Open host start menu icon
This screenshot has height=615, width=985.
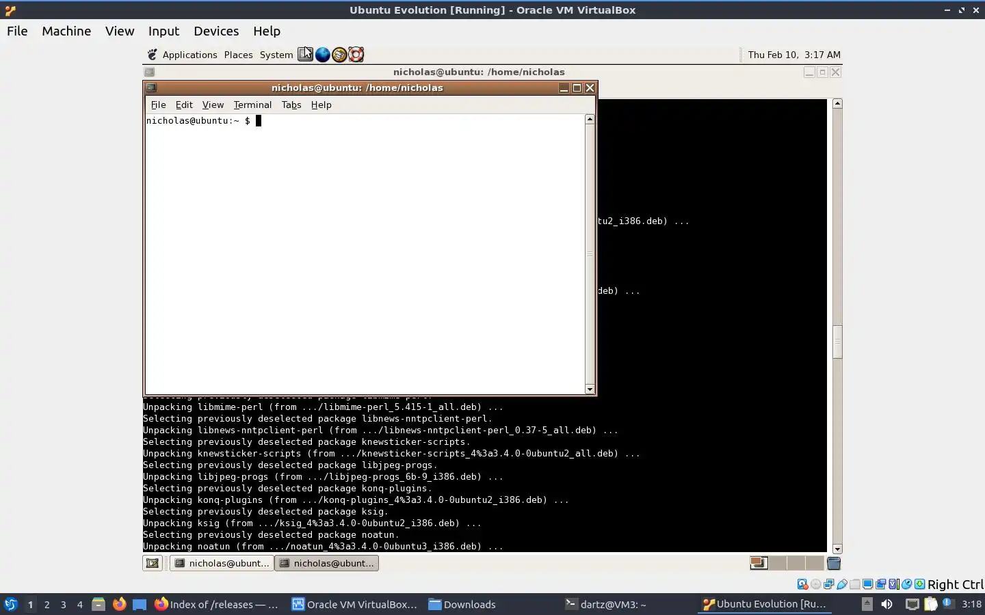10,604
